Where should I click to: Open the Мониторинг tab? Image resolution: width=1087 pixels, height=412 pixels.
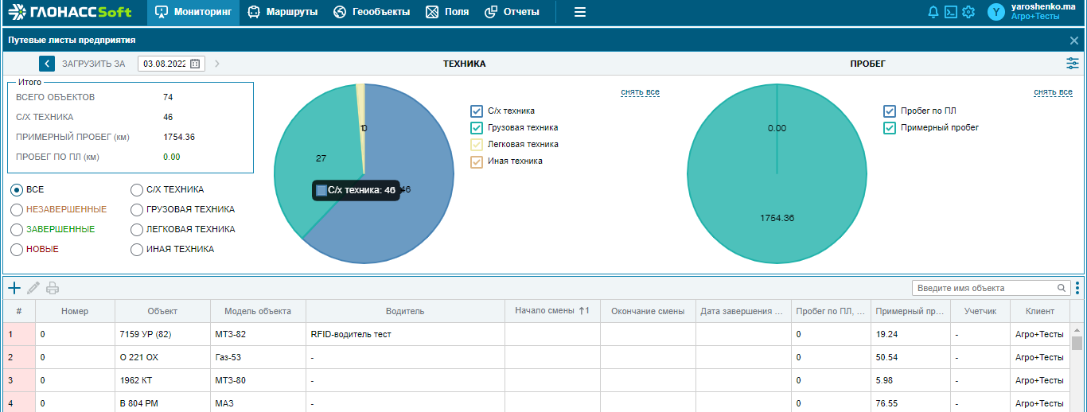click(193, 12)
